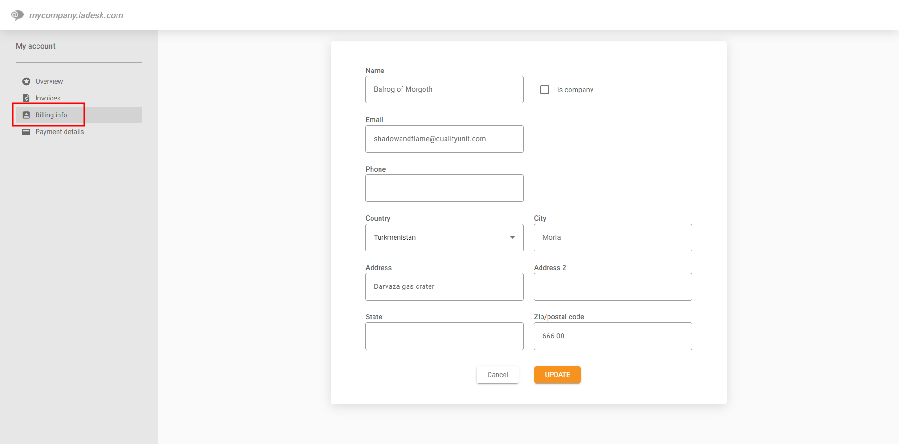Go to the Invoices section
The image size is (899, 444).
click(x=48, y=98)
